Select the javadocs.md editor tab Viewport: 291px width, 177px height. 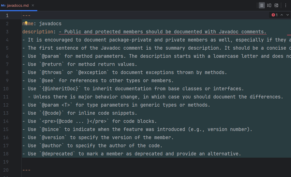click(18, 5)
